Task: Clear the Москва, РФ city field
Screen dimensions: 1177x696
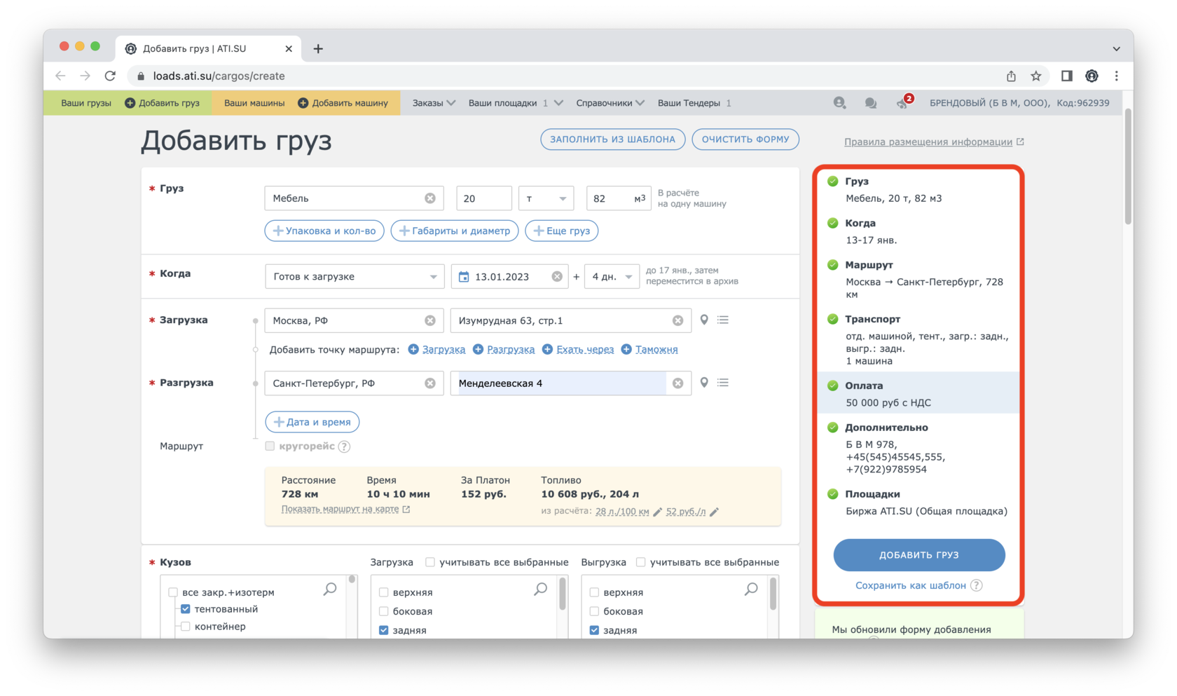Action: (430, 320)
